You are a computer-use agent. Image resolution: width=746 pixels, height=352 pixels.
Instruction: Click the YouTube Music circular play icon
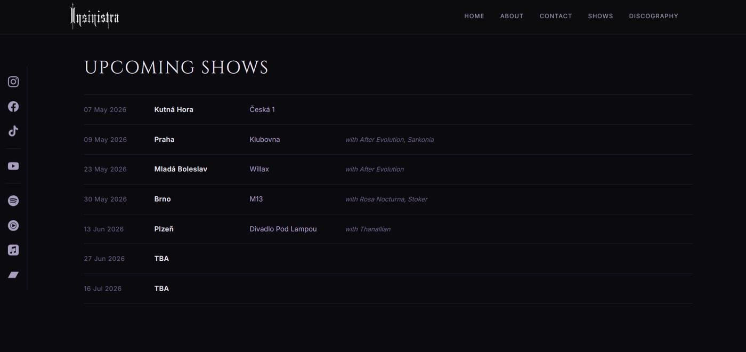click(13, 226)
